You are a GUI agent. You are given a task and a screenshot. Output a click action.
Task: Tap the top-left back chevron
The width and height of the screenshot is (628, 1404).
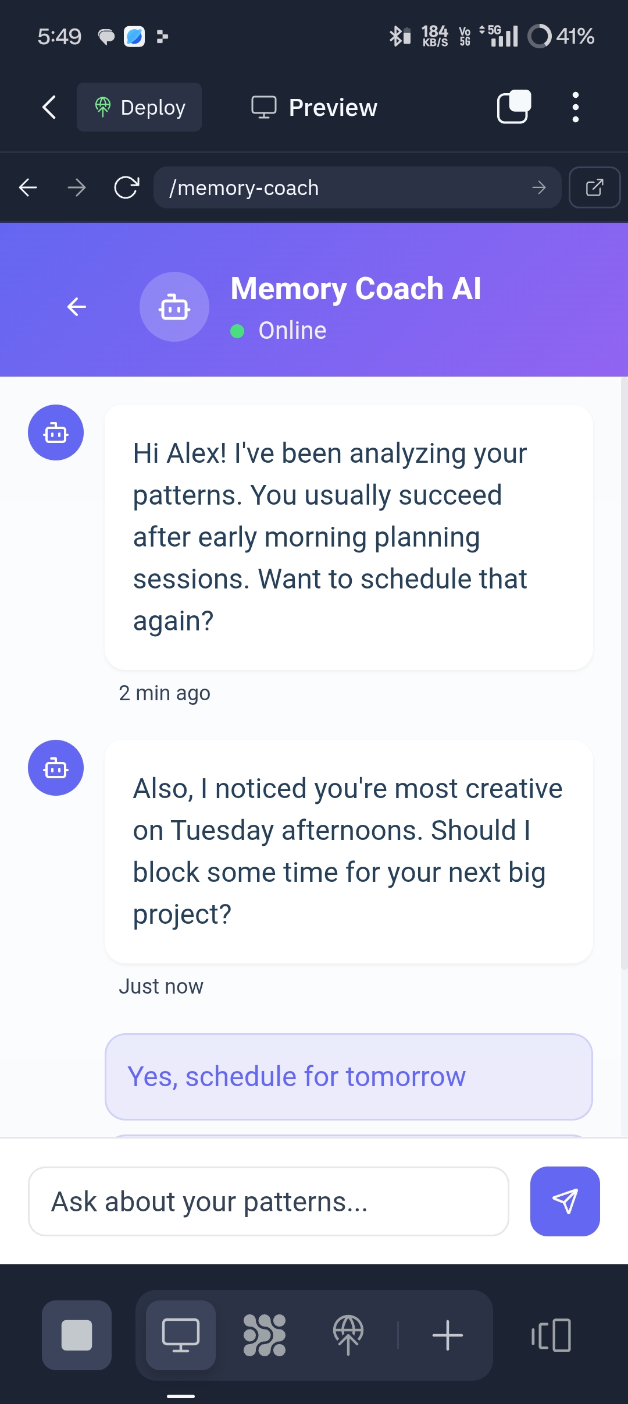[49, 107]
